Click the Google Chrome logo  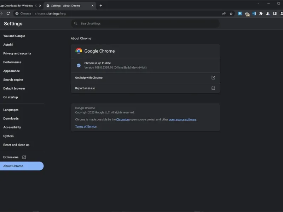click(x=79, y=51)
